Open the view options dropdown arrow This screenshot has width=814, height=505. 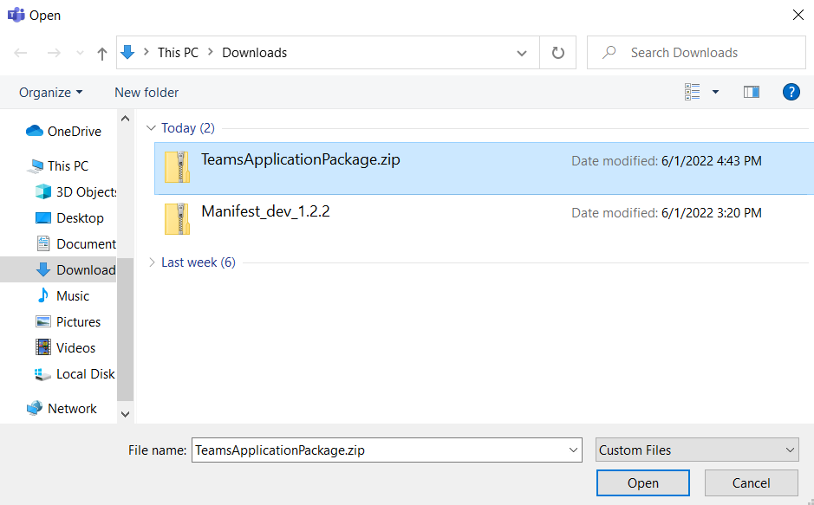[x=715, y=92]
